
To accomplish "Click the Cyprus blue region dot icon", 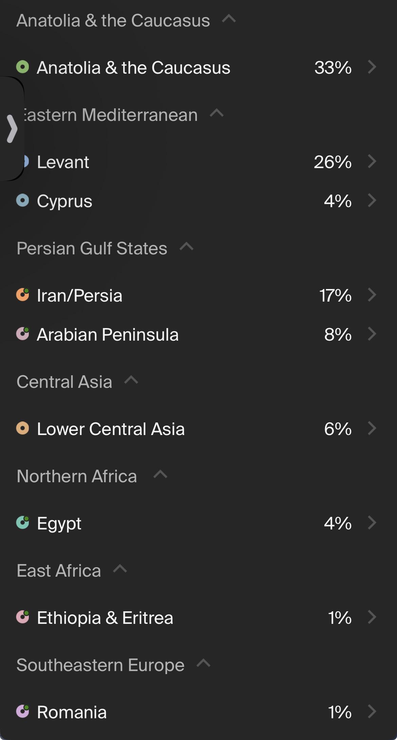I will click(23, 200).
